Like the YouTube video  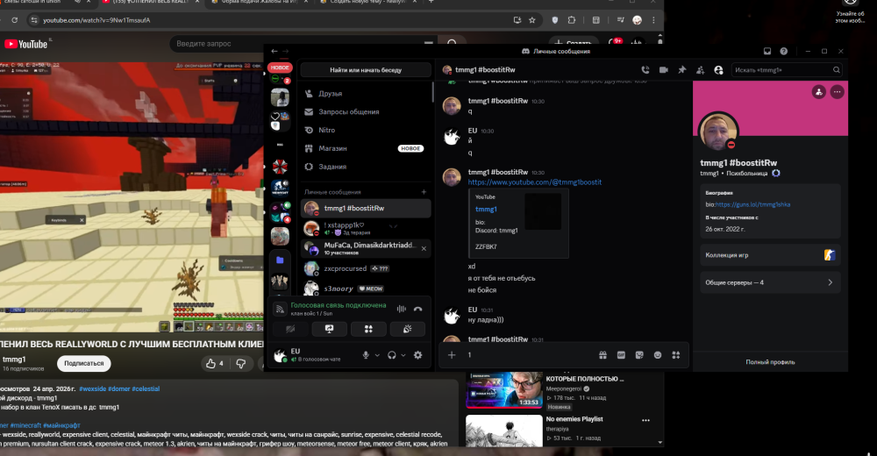click(x=215, y=364)
